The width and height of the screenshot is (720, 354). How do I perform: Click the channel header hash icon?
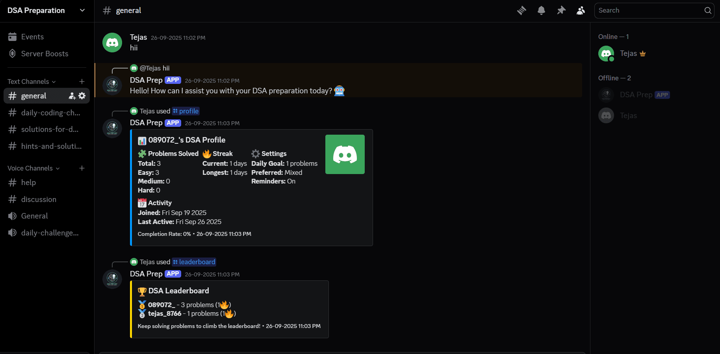107,11
